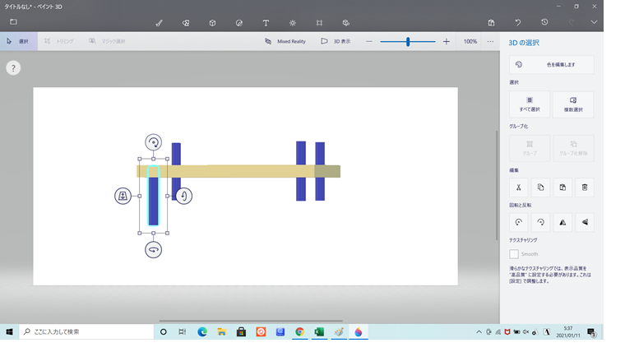Open the Stickers tool
Screen dimensions: 625x352
click(239, 23)
